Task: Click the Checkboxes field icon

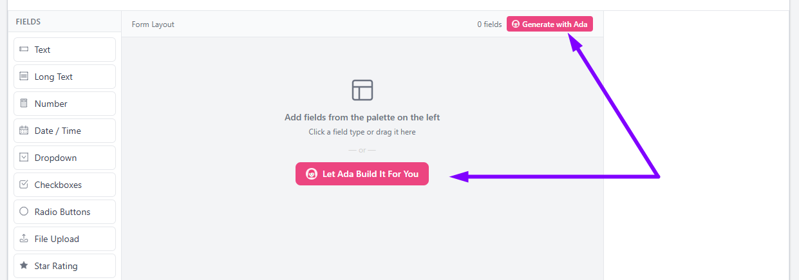Action: tap(24, 185)
